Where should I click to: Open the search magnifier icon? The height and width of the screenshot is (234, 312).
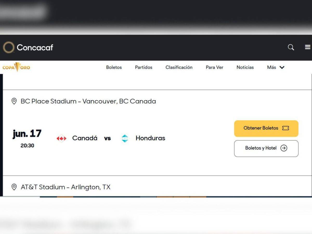click(291, 47)
